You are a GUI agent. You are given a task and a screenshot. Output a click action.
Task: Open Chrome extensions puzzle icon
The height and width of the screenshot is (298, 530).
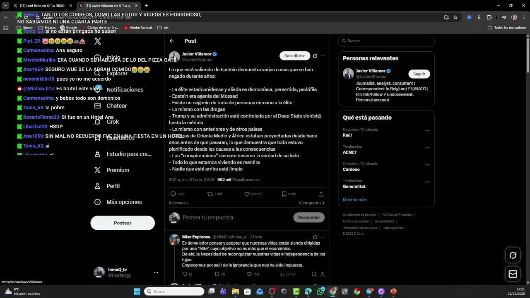point(489,17)
